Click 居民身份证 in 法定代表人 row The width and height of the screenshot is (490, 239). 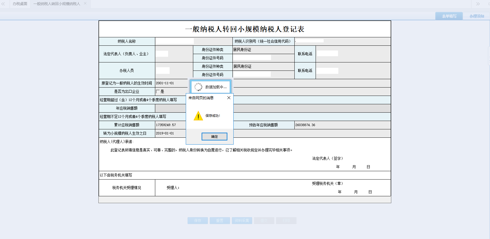pyautogui.click(x=242, y=50)
